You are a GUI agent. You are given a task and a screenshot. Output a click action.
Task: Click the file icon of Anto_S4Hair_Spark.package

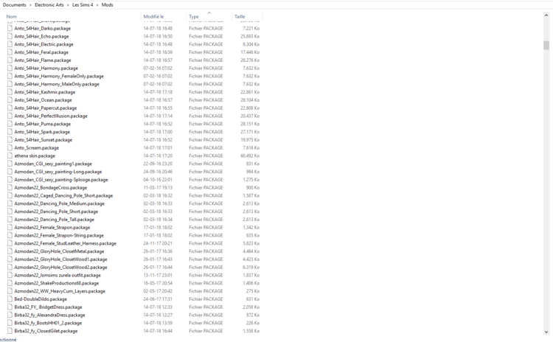(x=10, y=132)
